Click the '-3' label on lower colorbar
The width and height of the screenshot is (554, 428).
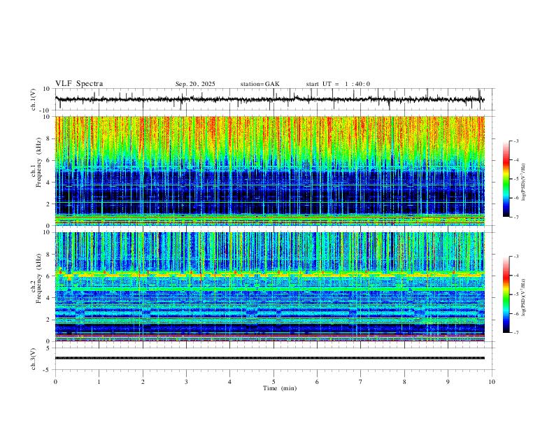[x=516, y=257]
